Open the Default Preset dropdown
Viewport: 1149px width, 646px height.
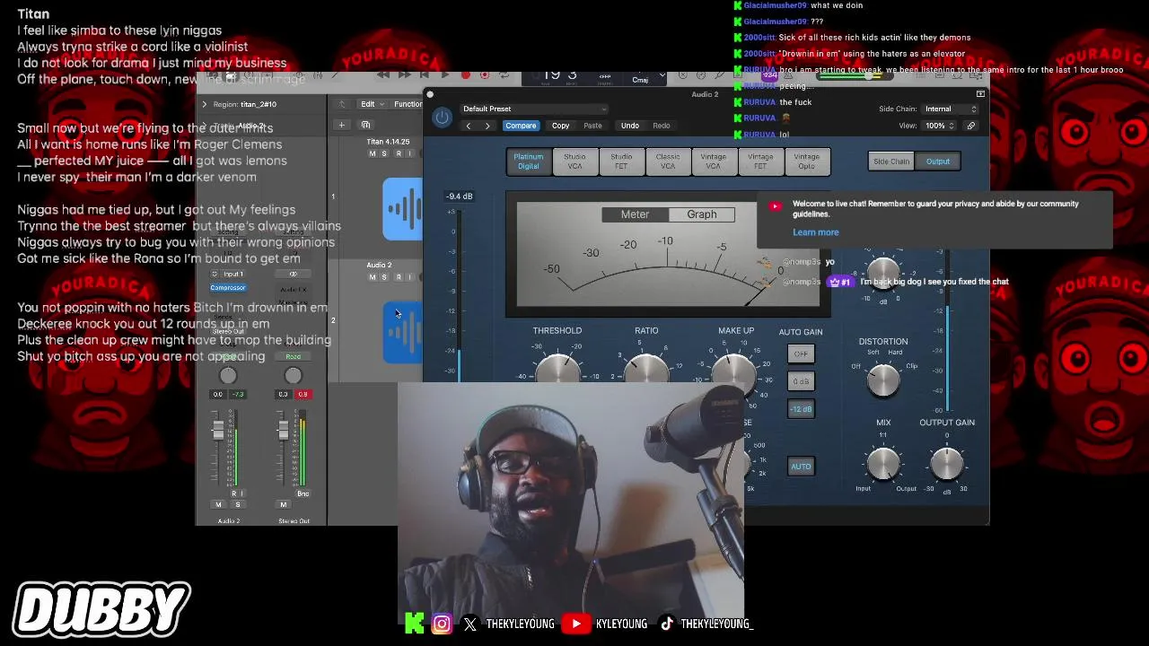tap(533, 109)
